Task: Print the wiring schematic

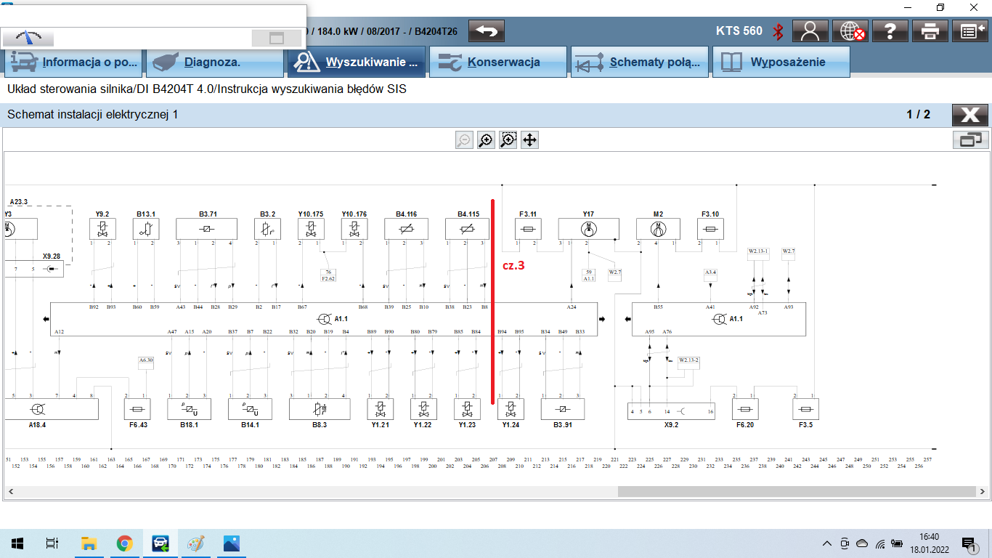Action: point(930,31)
